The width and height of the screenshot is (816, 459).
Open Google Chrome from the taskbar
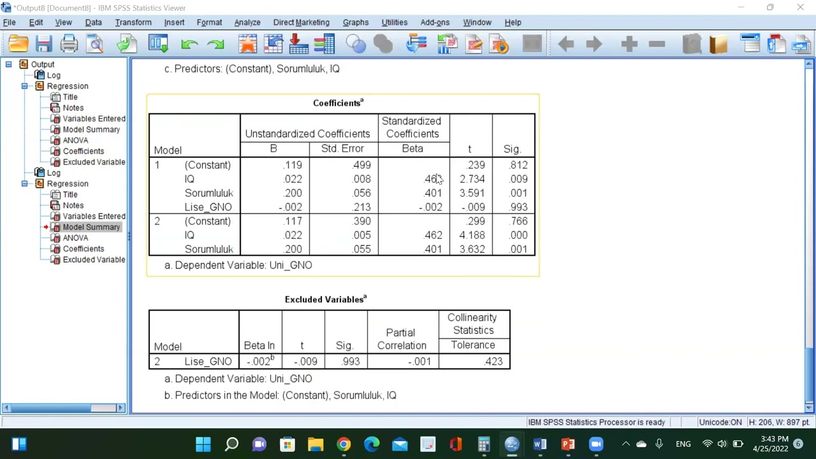point(344,444)
